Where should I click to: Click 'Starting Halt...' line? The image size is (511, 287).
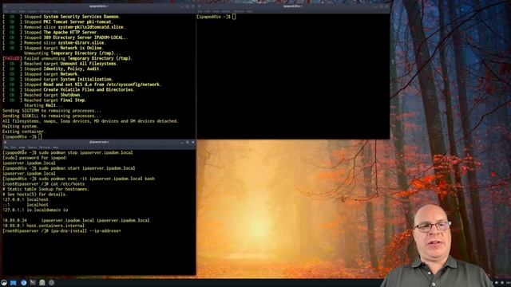pos(43,105)
